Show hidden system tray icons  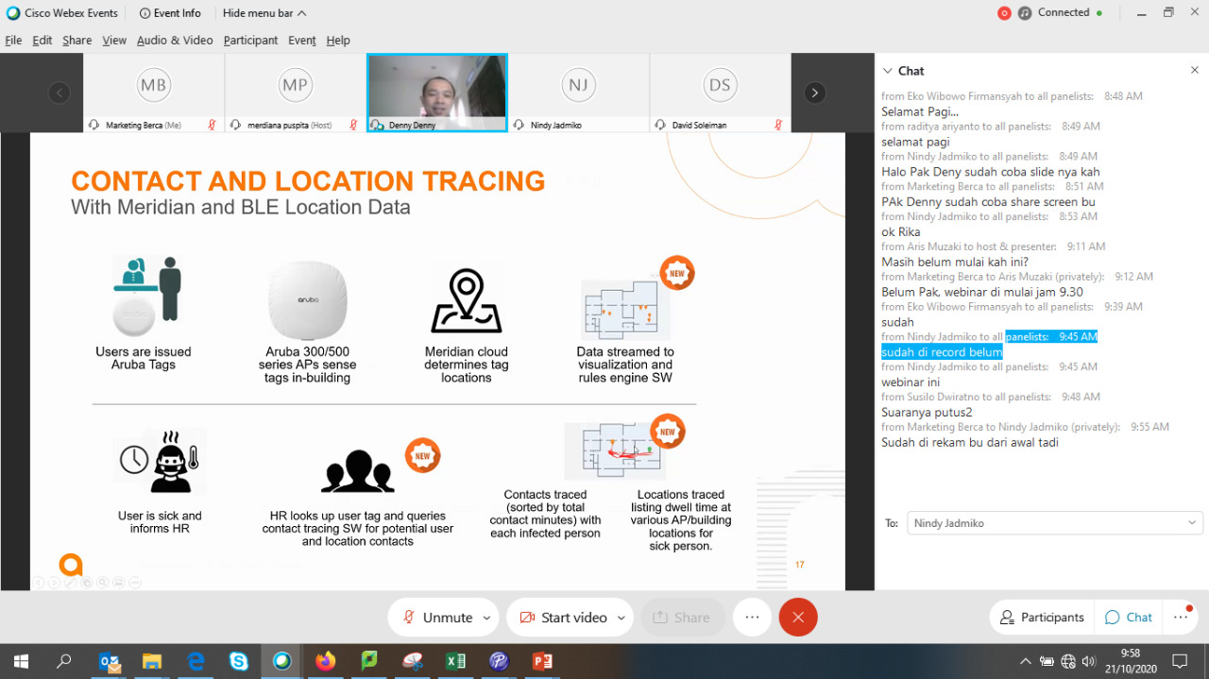tap(1025, 661)
